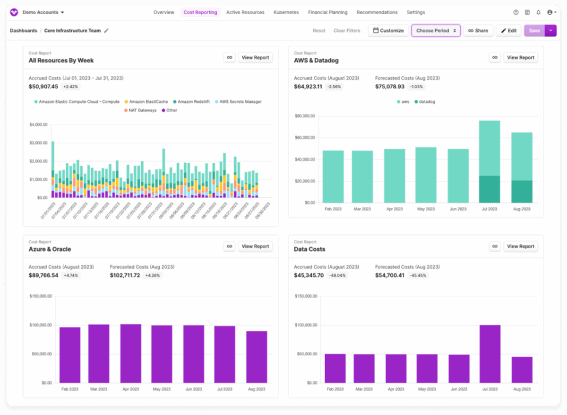Expand the Save button dropdown arrow

click(x=550, y=31)
